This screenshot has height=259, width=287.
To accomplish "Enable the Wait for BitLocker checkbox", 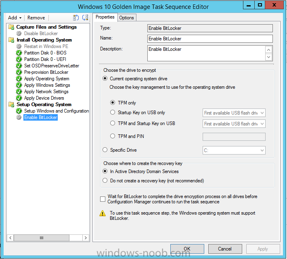I will click(x=103, y=199).
